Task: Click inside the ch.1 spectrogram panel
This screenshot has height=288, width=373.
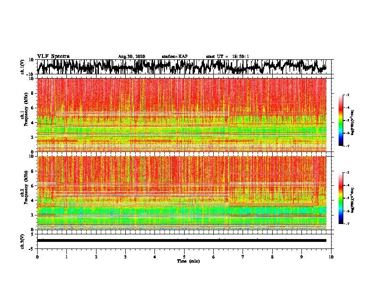Action: click(x=182, y=115)
